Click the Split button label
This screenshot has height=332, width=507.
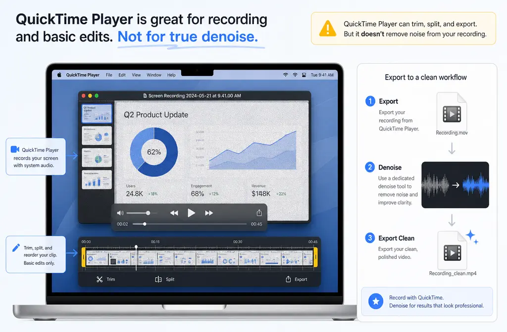coord(170,280)
